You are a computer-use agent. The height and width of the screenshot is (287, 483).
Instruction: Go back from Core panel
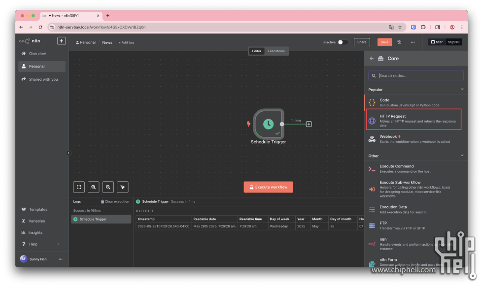click(x=372, y=59)
